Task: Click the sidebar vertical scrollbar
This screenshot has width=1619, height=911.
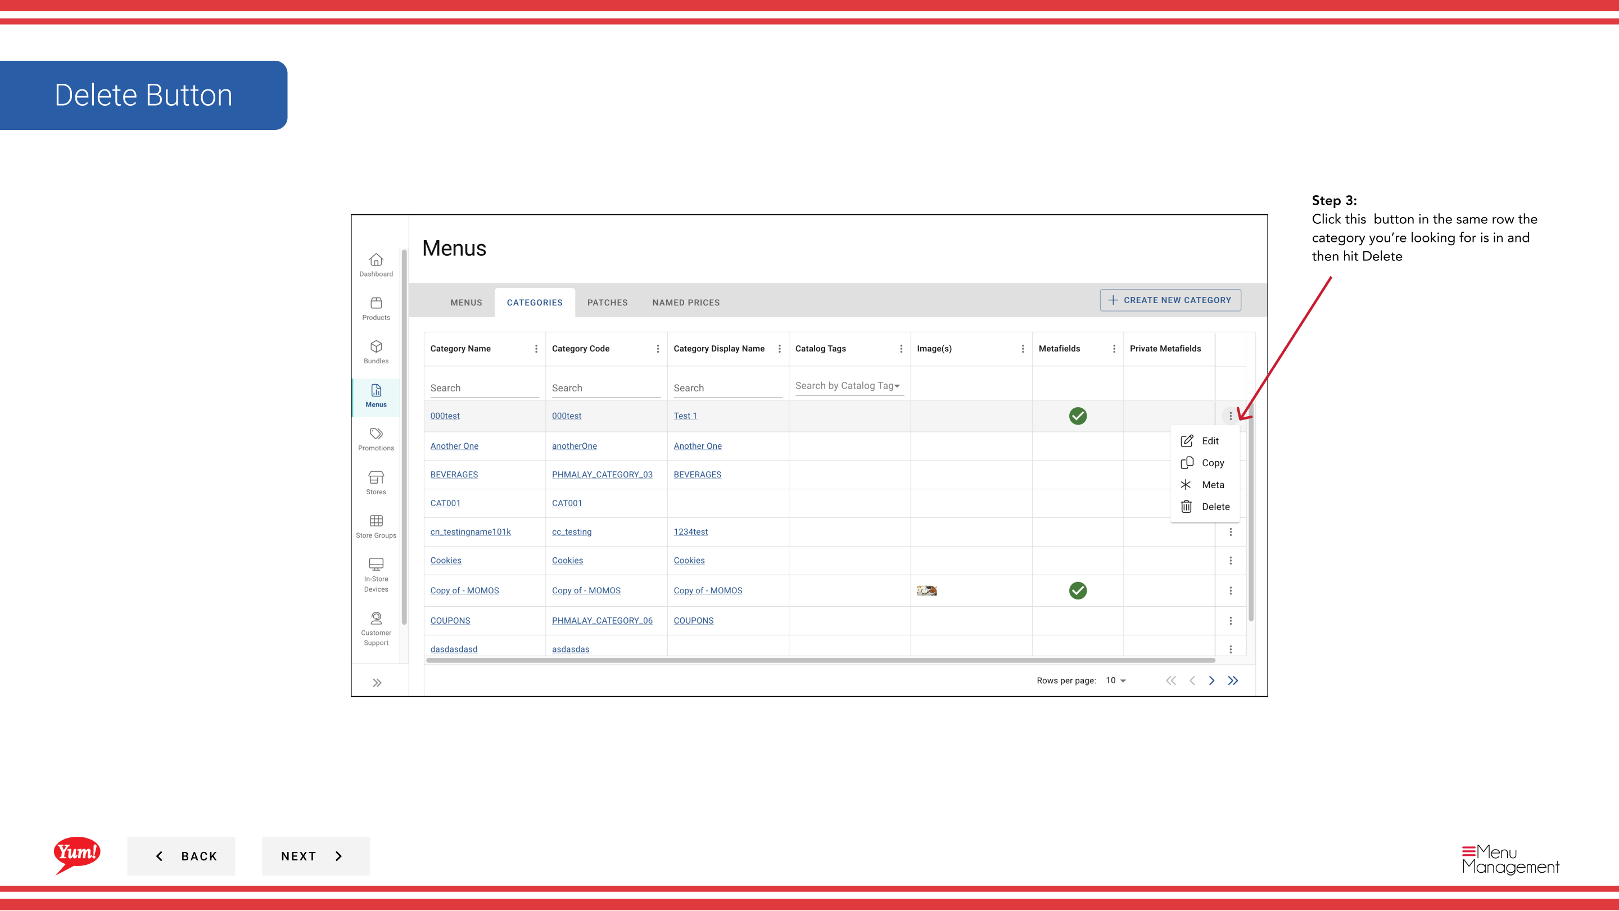Action: click(404, 437)
